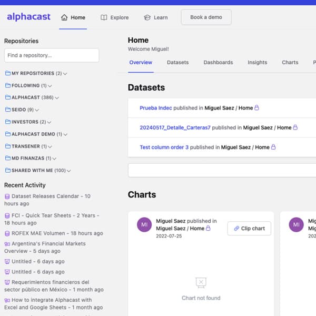
Task: Click dataset icon beside ROFEX MAE Volumen
Action: [x=7, y=233]
